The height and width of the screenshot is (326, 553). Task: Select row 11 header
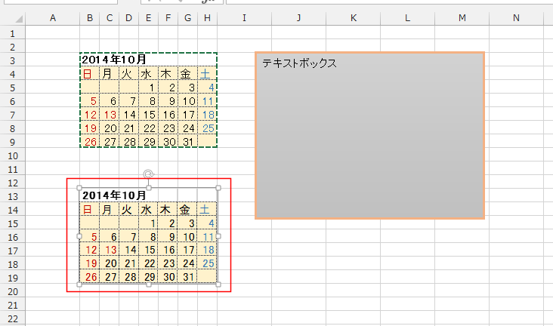13,169
